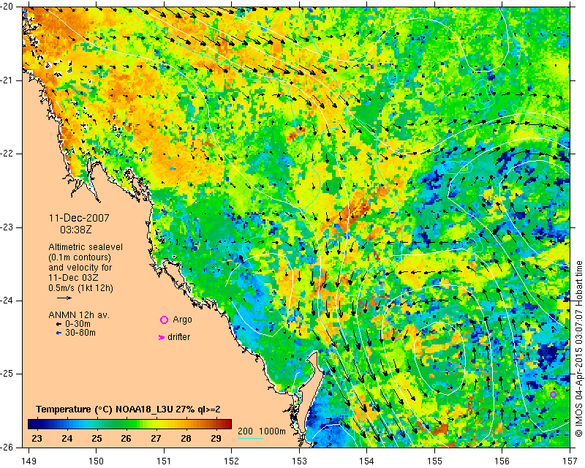Click the 0.5m/s velocity scale arrow
585x468 pixels.
coord(64,298)
